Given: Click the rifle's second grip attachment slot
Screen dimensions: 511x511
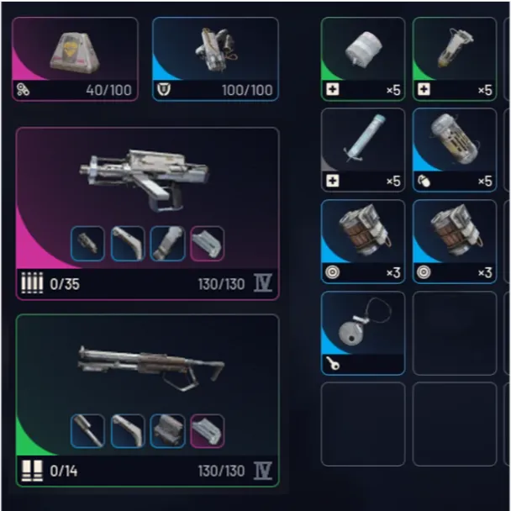Looking at the screenshot, I should coord(128,244).
